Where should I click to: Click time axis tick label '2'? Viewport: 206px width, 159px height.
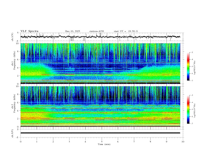[x=53, y=142]
